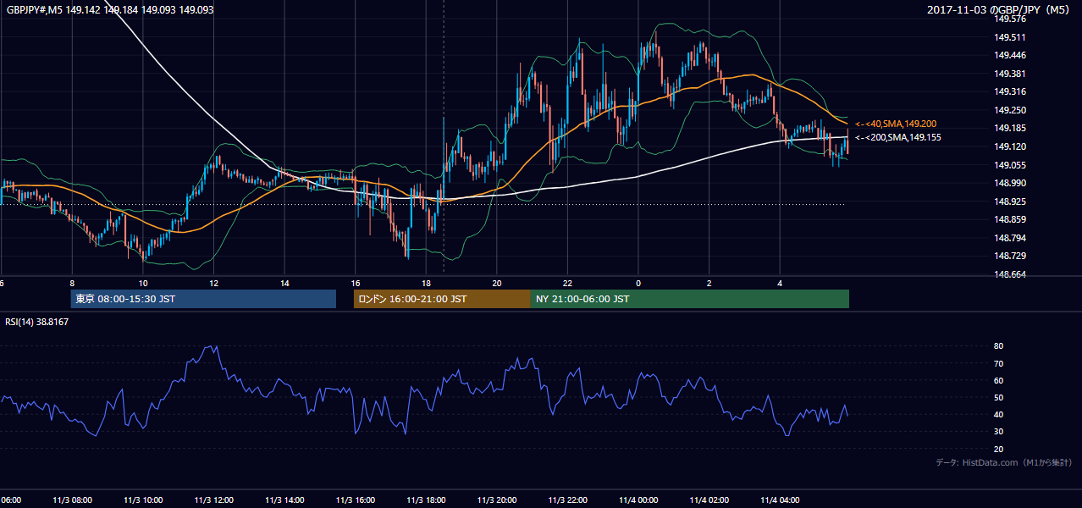1082x508 pixels.
Task: Click the 11/3 22:00 time axis label
Action: [568, 500]
